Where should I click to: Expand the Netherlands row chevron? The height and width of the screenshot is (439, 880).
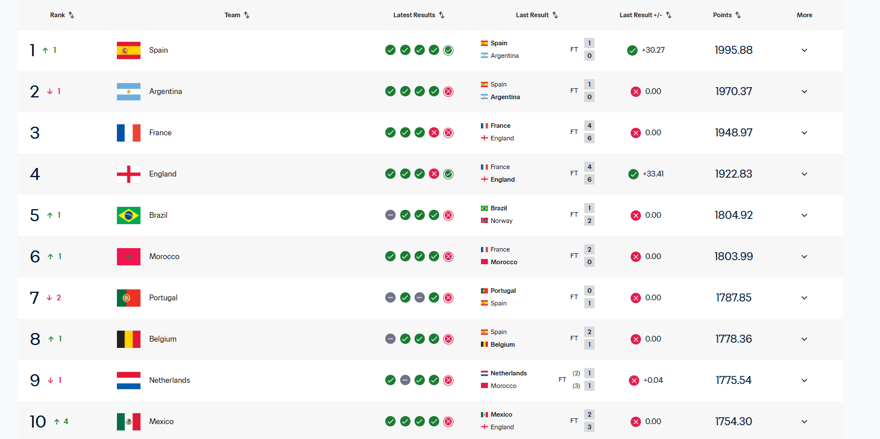pos(804,381)
